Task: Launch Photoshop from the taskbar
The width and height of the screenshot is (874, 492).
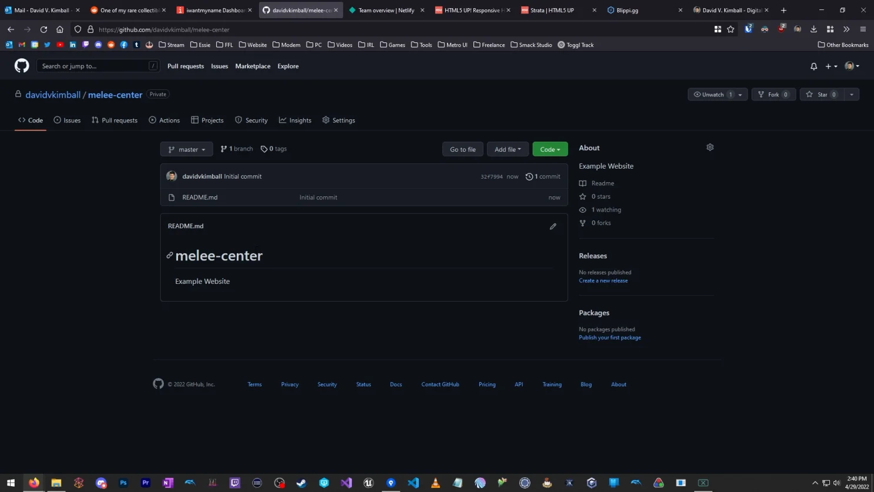Action: point(123,483)
